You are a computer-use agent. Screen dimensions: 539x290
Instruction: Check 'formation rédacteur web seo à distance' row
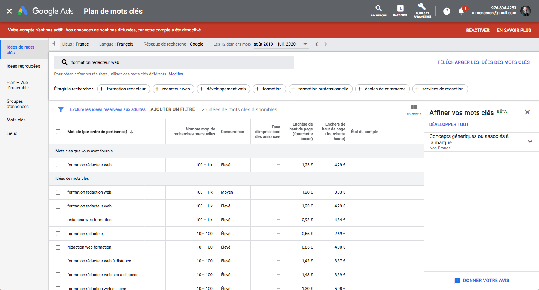click(58, 275)
